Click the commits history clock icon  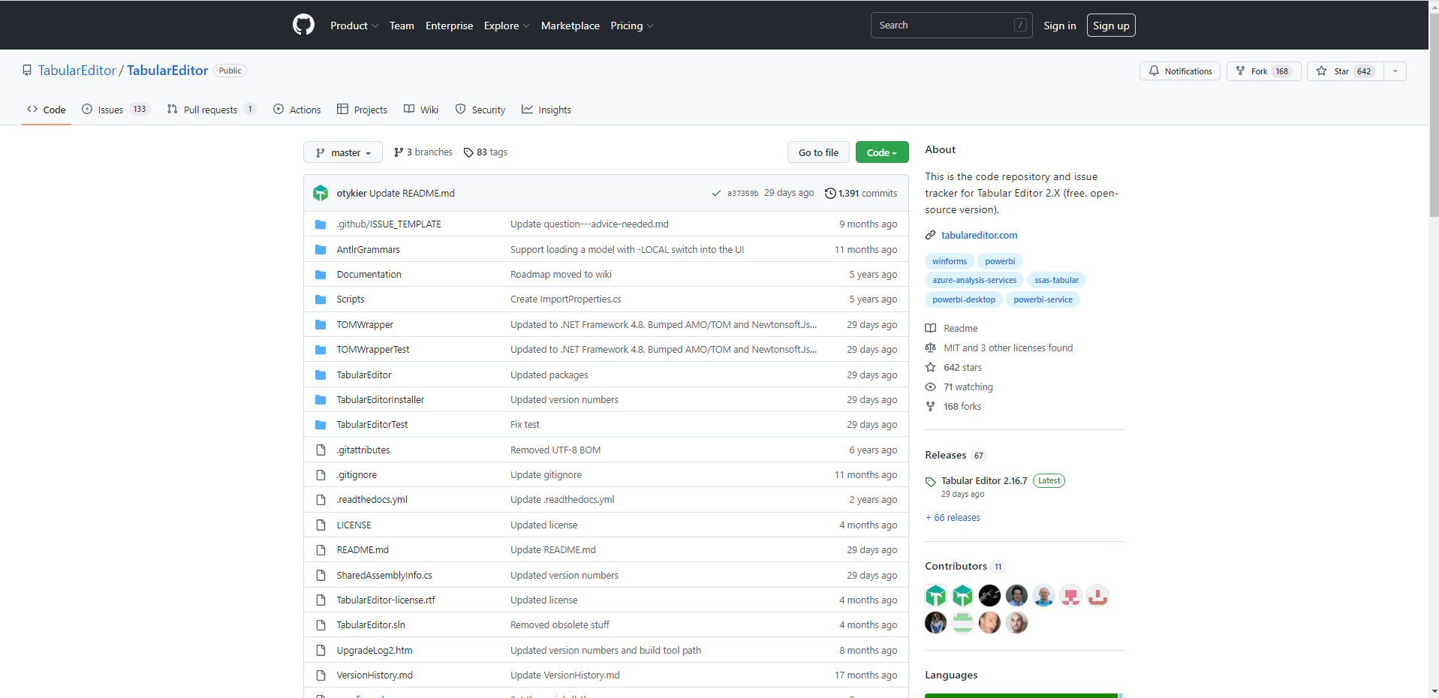[x=830, y=193]
